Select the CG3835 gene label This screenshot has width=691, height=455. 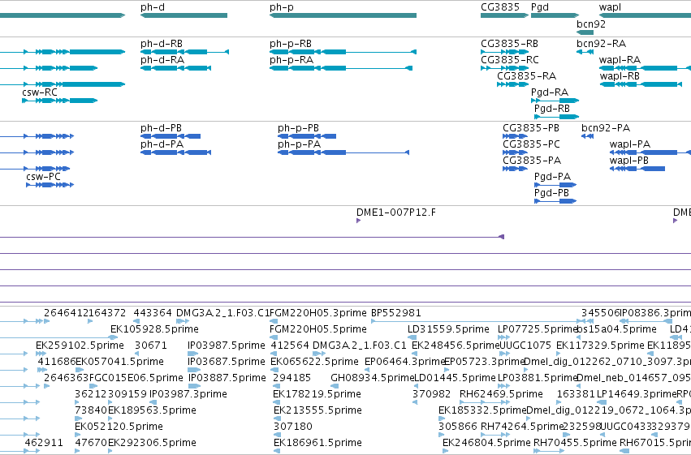coord(500,7)
